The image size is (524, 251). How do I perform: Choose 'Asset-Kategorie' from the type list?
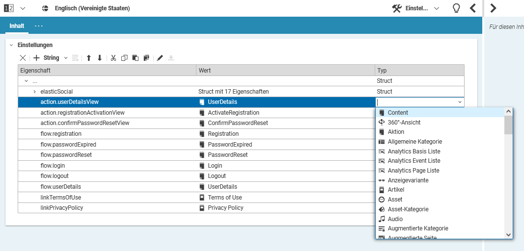point(408,209)
